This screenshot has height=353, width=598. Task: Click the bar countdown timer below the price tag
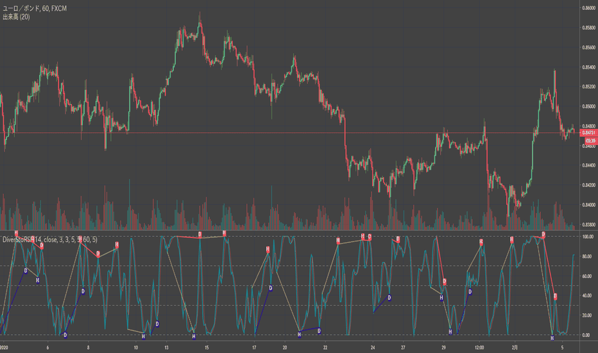[590, 141]
